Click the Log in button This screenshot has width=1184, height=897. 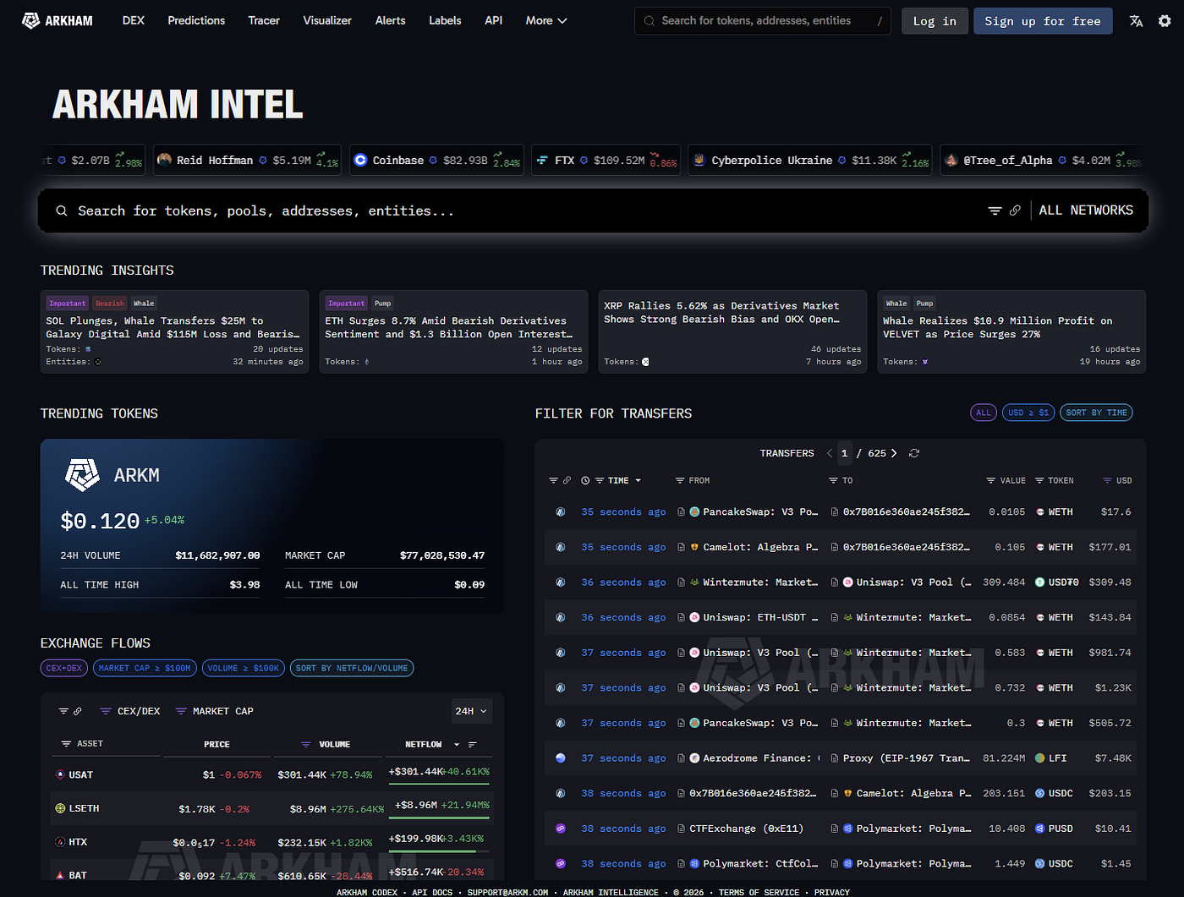tap(935, 21)
